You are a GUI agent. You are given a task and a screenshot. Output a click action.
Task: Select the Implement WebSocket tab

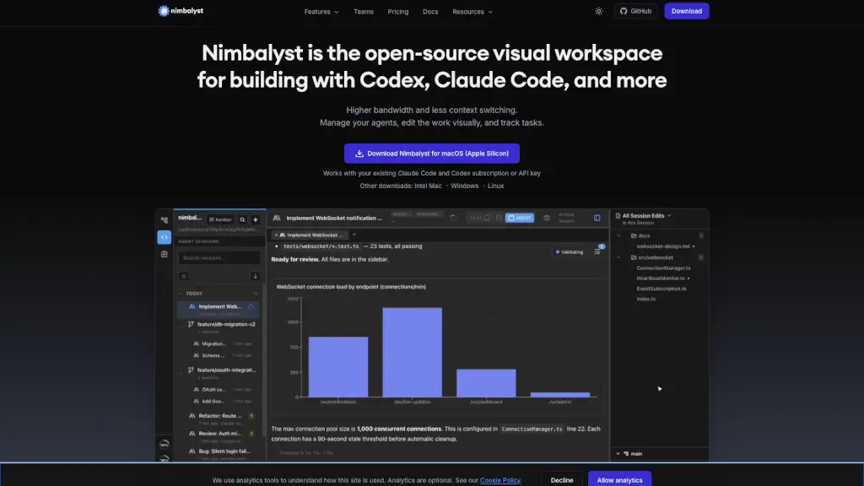[x=310, y=235]
